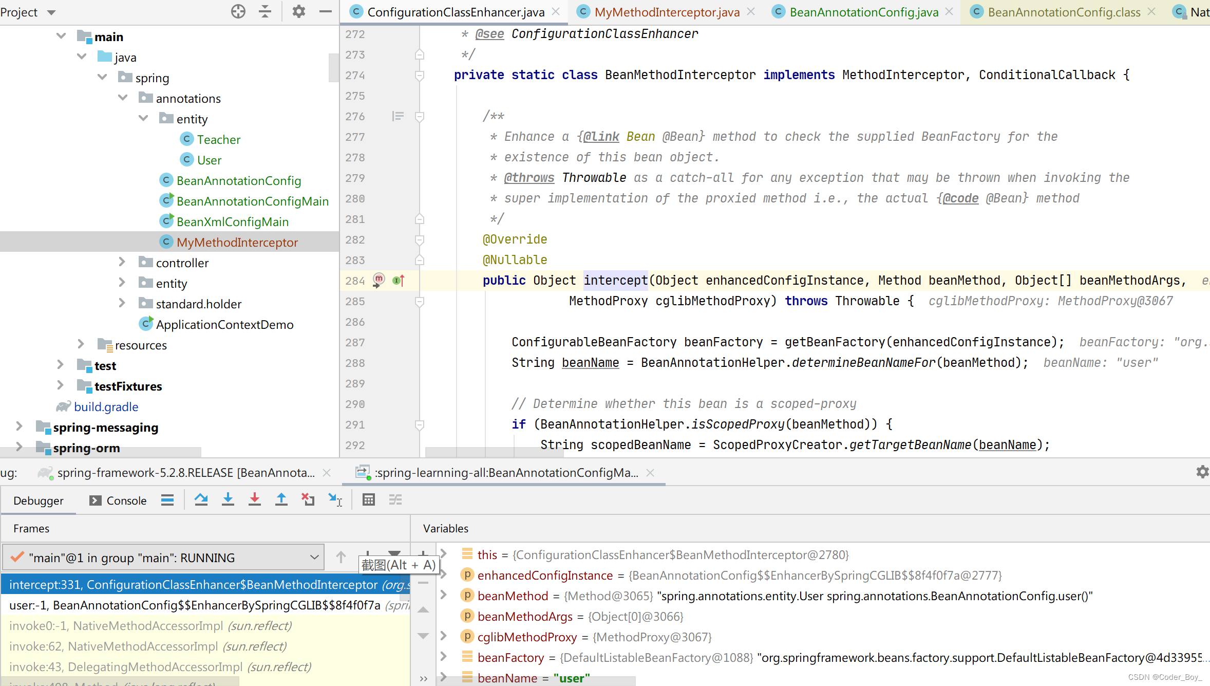Click the locate/scroll-from-source target icon
Screen dimensions: 1210x686
[x=238, y=11]
